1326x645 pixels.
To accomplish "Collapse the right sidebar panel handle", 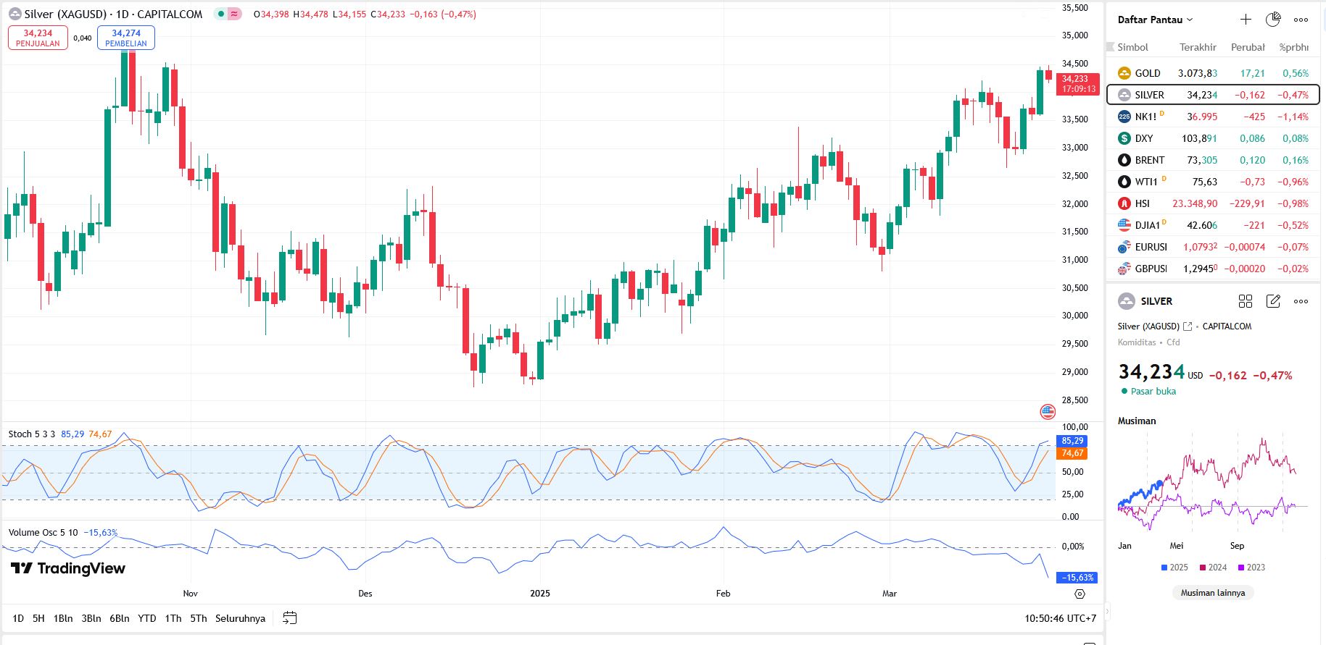I will [1106, 612].
